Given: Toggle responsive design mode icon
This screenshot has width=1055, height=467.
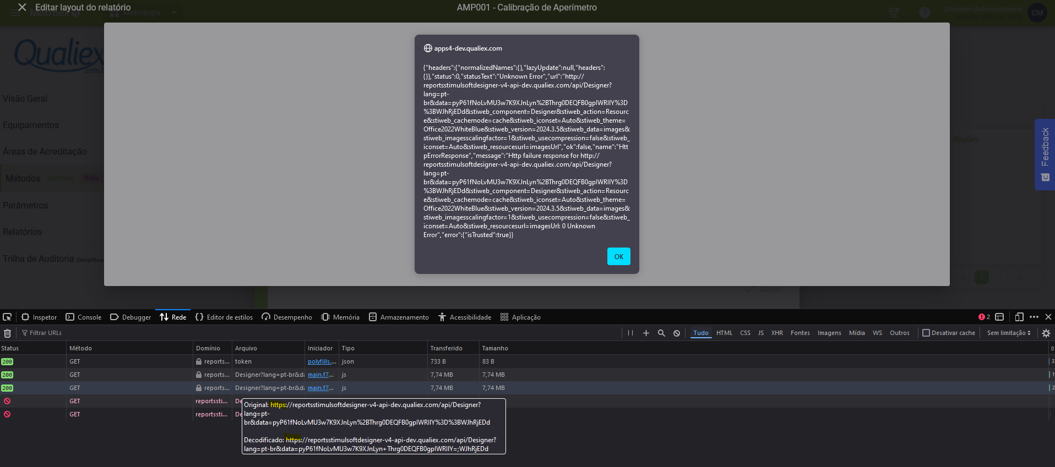Looking at the screenshot, I should tap(1019, 317).
